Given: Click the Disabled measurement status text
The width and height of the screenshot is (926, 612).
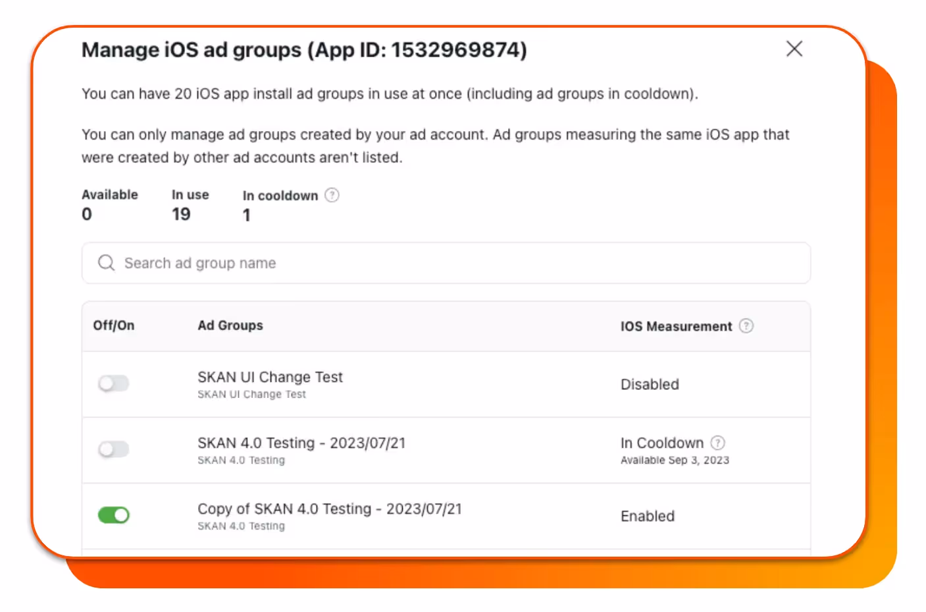Looking at the screenshot, I should pos(650,384).
